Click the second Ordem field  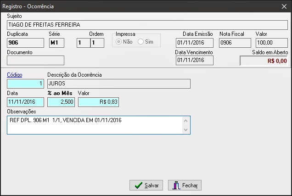pos(97,43)
